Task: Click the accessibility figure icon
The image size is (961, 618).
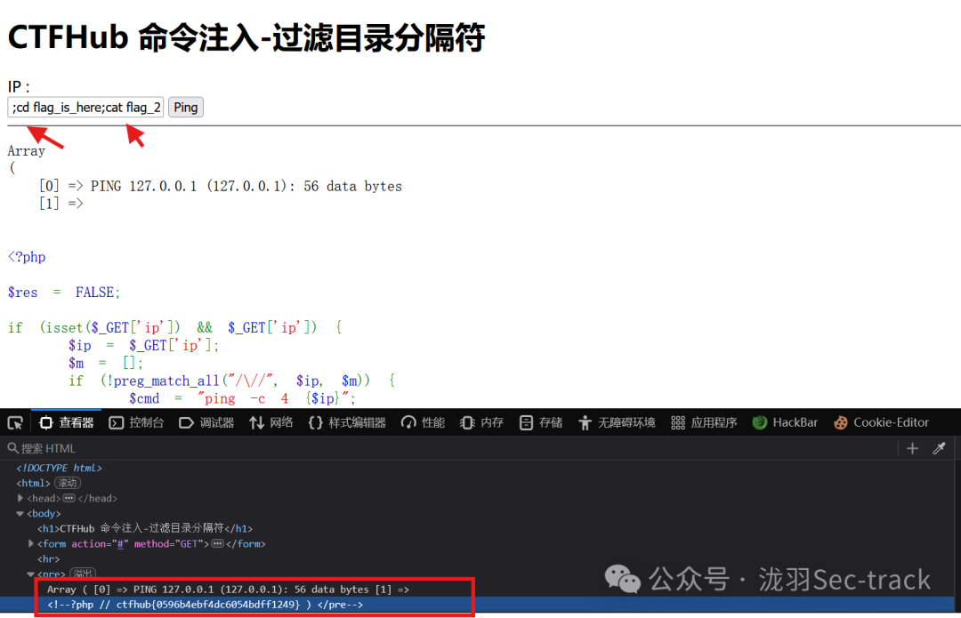Action: pos(585,422)
